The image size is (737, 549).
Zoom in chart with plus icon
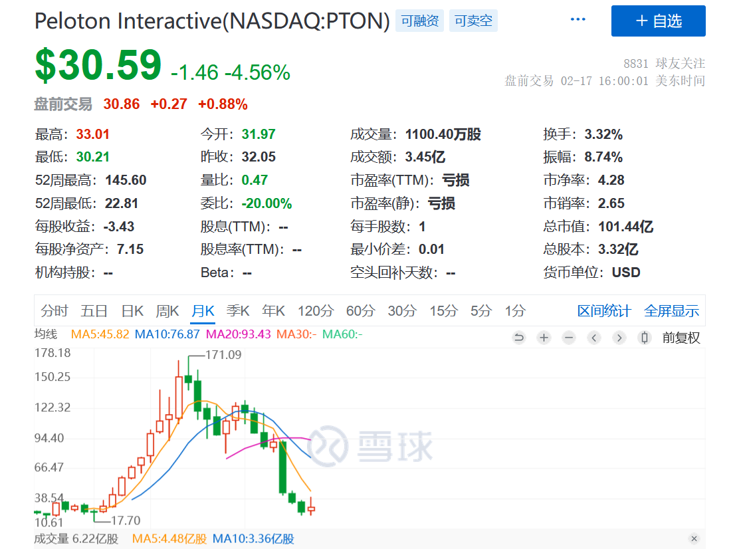pos(544,338)
